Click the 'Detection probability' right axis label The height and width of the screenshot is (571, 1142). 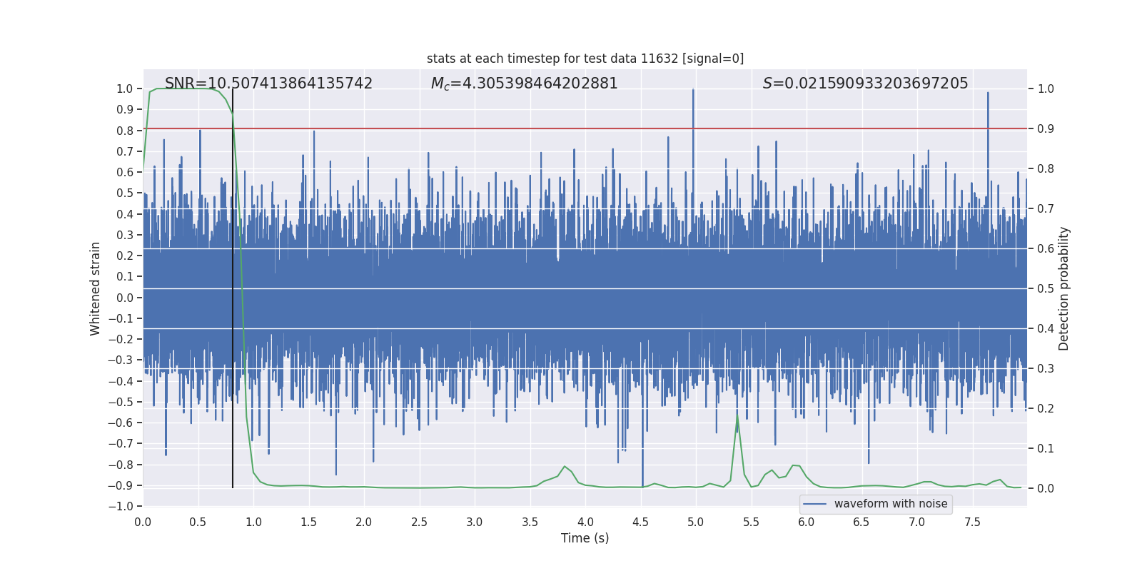coord(1063,289)
